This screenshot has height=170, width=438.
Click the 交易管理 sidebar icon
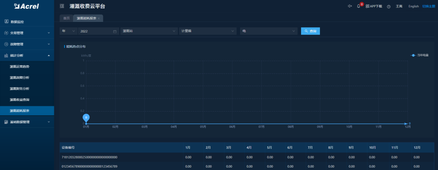[x=6, y=33]
